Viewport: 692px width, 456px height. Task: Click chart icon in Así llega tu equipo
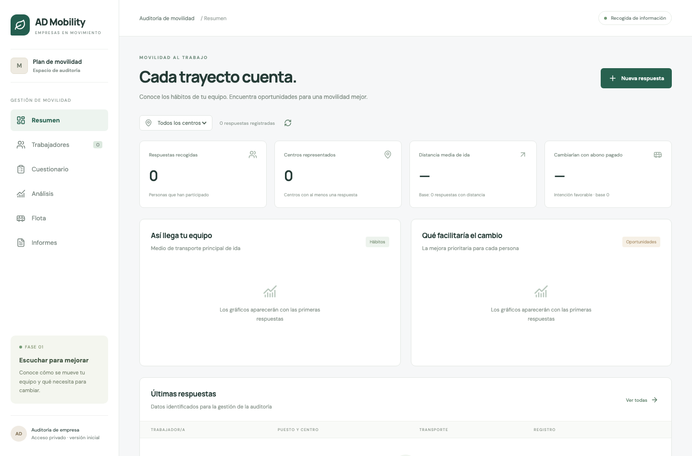[x=270, y=291]
